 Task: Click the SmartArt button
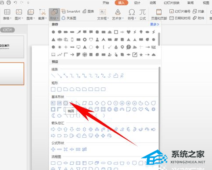click(x=71, y=11)
